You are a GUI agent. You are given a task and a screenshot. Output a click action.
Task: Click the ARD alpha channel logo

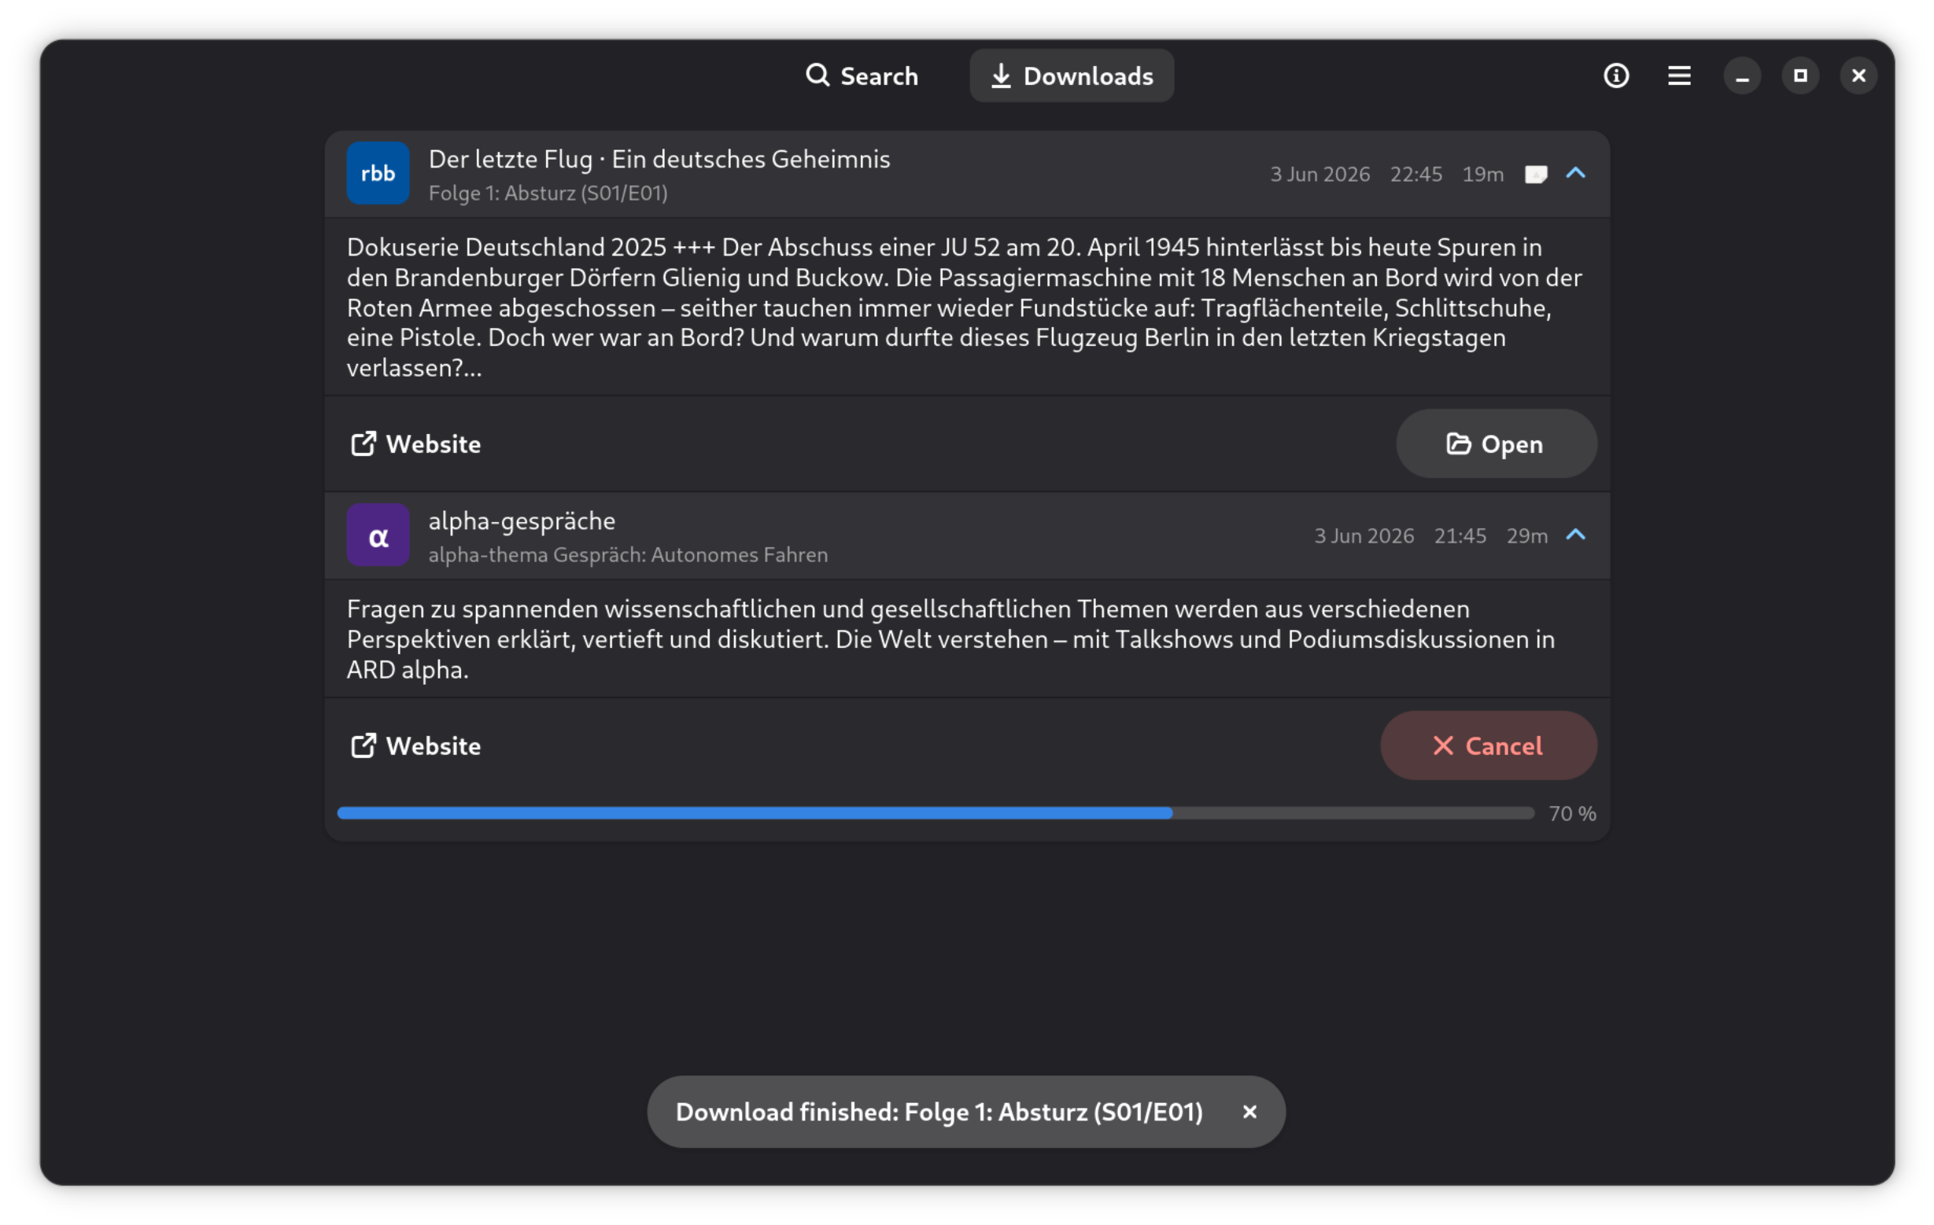(x=378, y=535)
